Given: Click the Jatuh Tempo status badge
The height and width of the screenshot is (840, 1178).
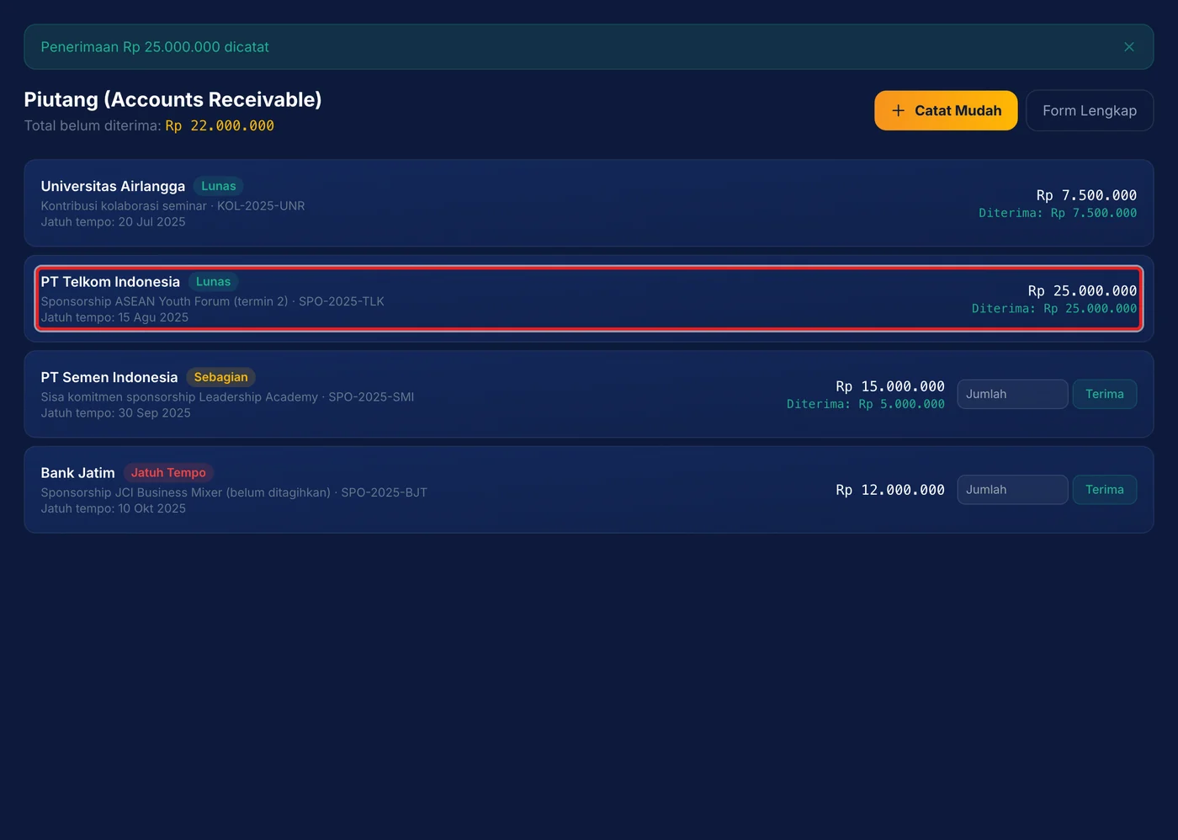Looking at the screenshot, I should pyautogui.click(x=168, y=473).
